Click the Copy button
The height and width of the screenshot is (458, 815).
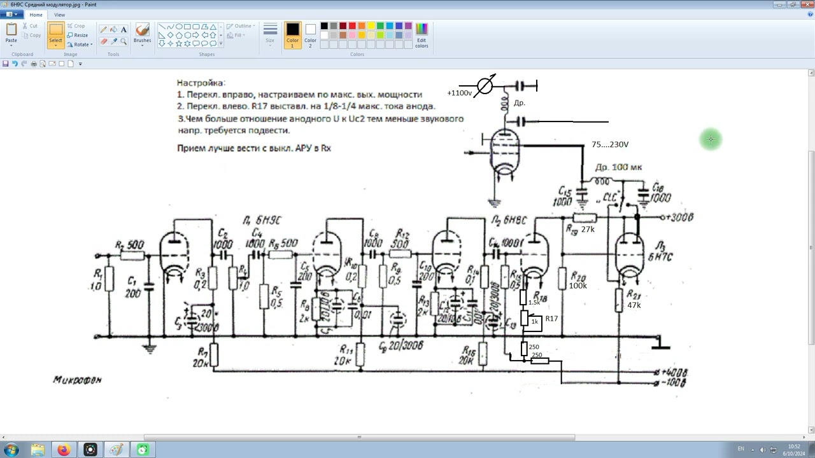tap(31, 36)
